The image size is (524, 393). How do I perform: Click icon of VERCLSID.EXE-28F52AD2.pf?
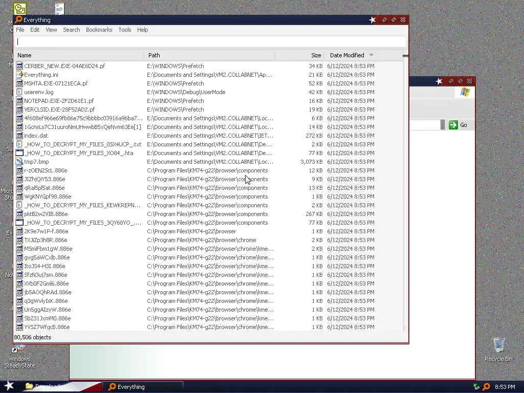click(x=19, y=110)
